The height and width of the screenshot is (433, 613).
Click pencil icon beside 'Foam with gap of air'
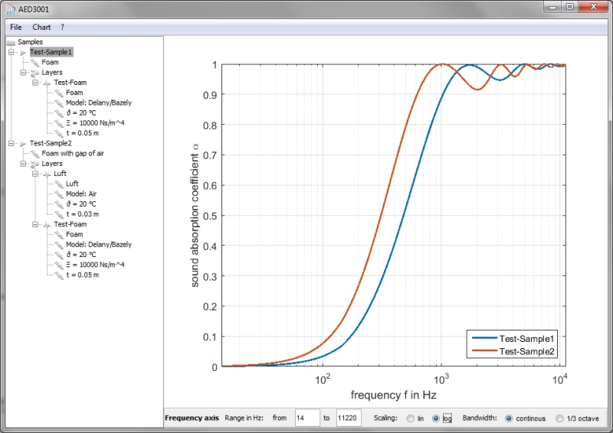pos(35,154)
